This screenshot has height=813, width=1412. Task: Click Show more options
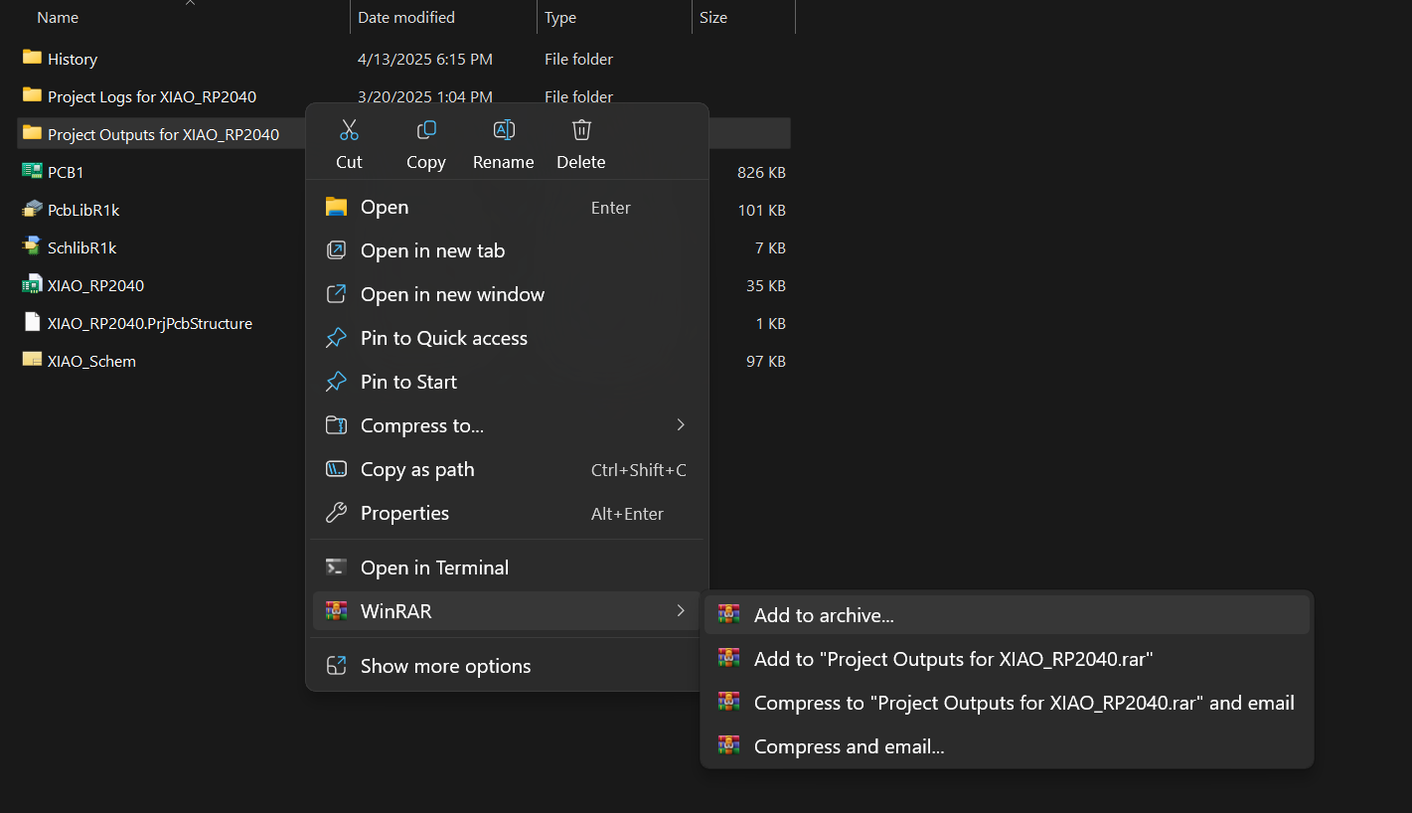click(x=445, y=666)
